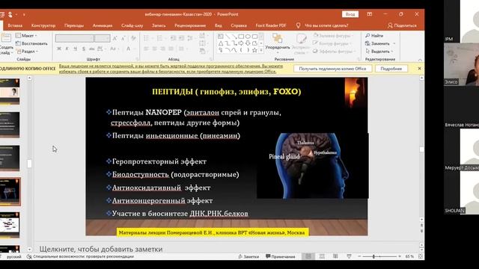Open the font size combo box
This screenshot has height=269, width=479.
102,38
